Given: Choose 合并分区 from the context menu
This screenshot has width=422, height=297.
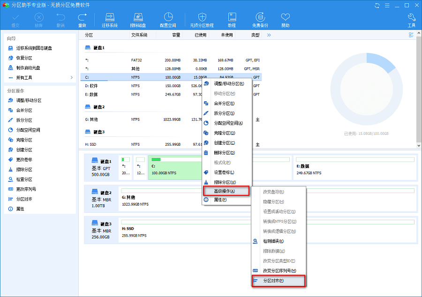Looking at the screenshot, I should tap(224, 104).
